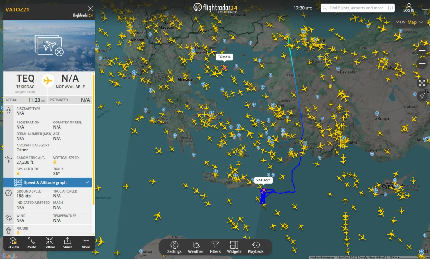
Task: Show the flight Route
Action: pos(31,243)
